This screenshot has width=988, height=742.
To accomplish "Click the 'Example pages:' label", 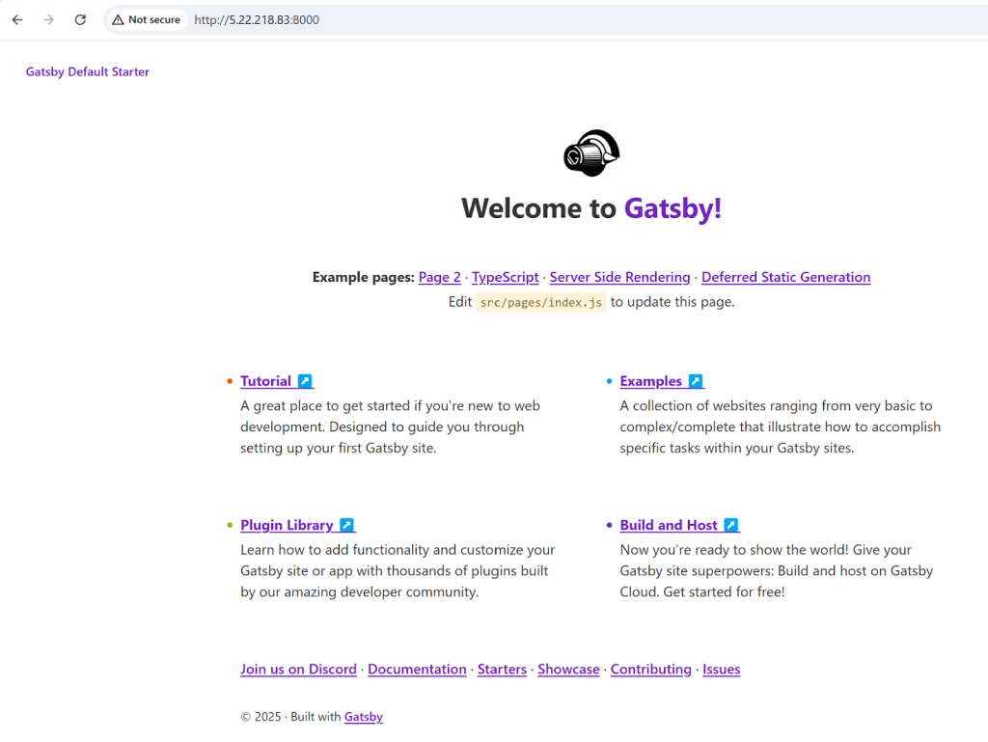I will (364, 277).
